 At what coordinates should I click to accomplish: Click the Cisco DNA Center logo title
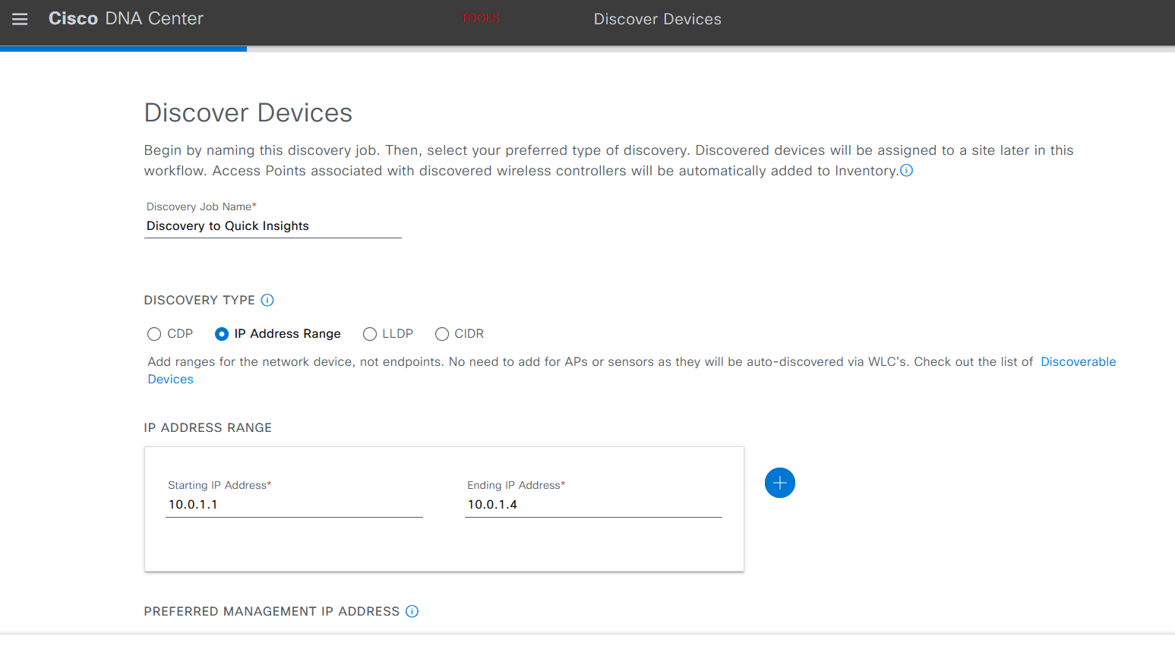point(126,19)
